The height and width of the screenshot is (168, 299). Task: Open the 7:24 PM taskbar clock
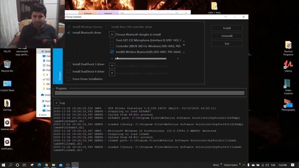coord(283,165)
